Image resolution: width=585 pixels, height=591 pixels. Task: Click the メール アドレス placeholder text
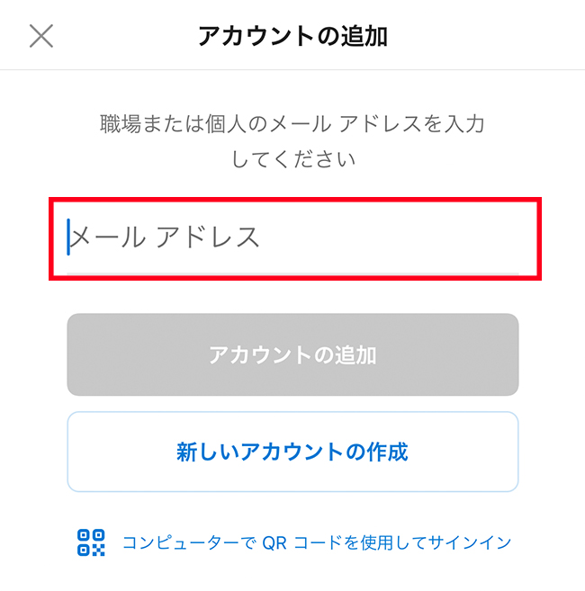point(166,237)
